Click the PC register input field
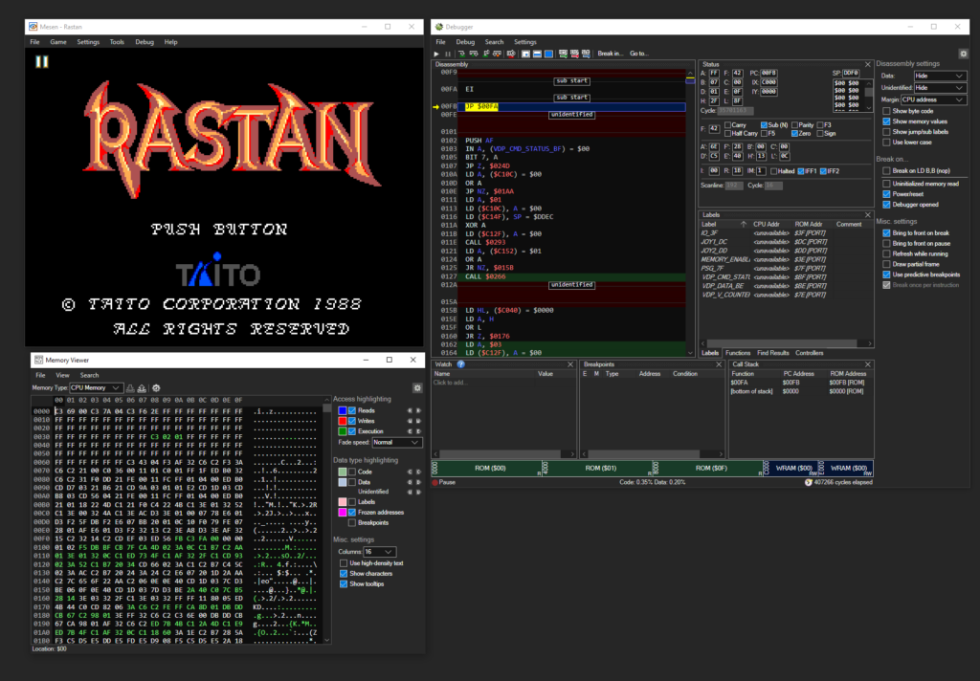980x681 pixels. [768, 73]
